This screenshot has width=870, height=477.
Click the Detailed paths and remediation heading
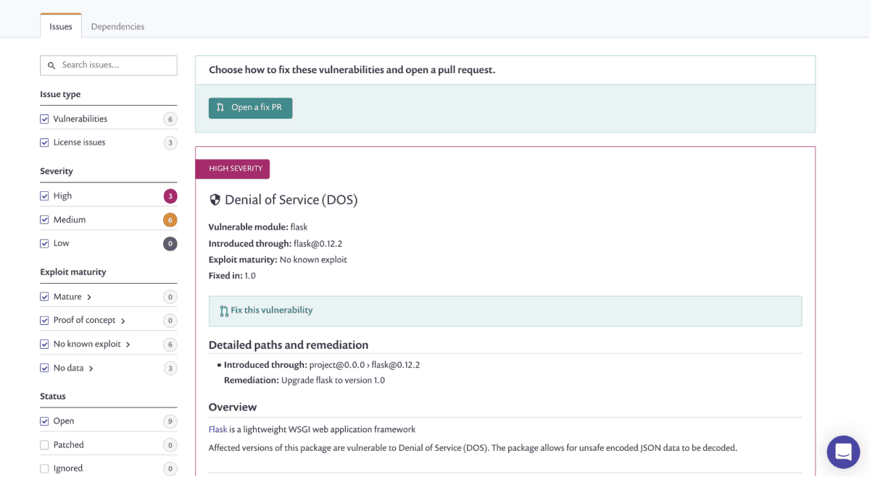[289, 345]
